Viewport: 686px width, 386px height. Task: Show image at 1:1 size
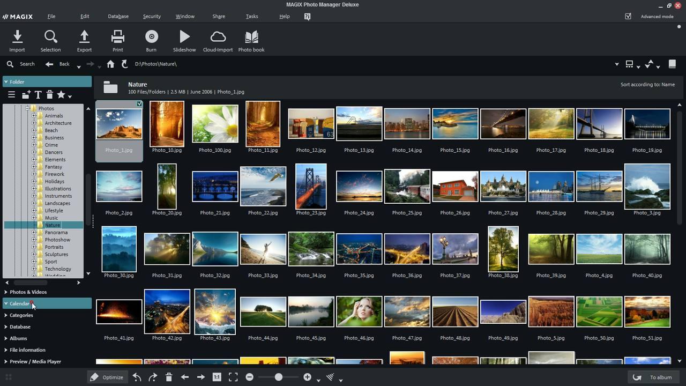[217, 377]
